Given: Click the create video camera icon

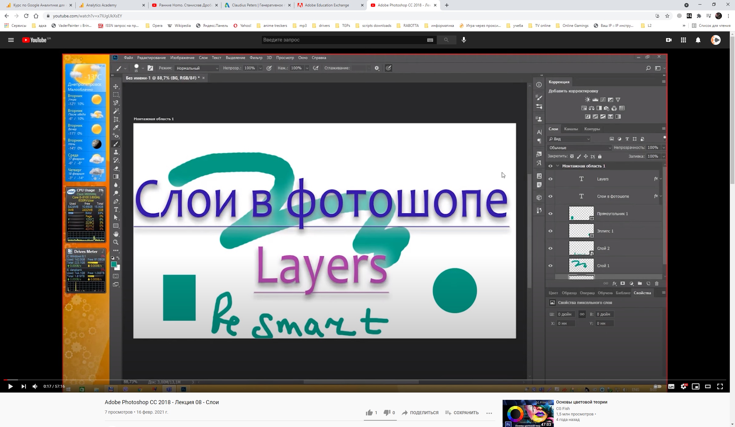Looking at the screenshot, I should tap(669, 40).
